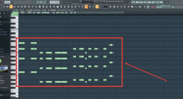Open the 文件 menu
Viewport: 183px width, 99px height.
click(133, 2)
